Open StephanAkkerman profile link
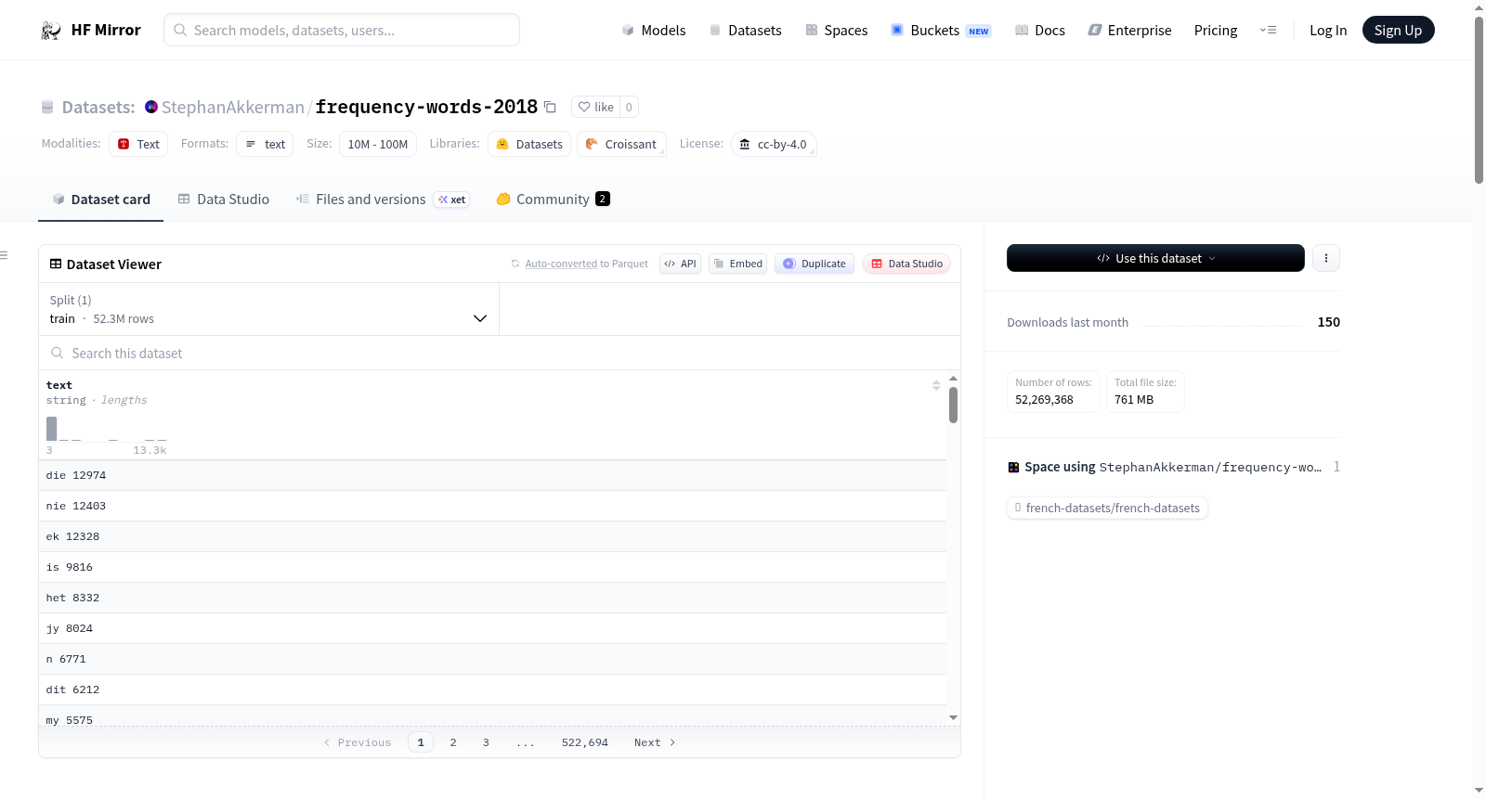The height and width of the screenshot is (799, 1486). (x=232, y=107)
